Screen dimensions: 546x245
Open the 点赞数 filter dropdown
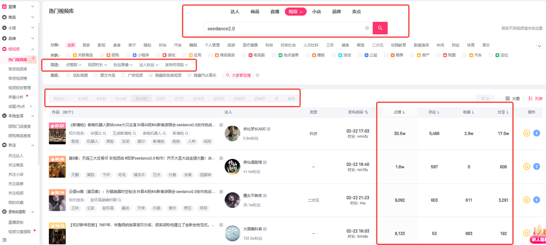[x=73, y=65]
